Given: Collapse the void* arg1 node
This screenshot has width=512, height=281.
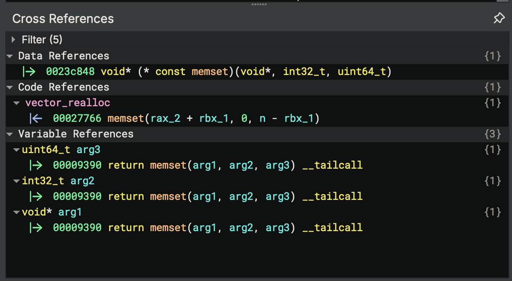Looking at the screenshot, I should pyautogui.click(x=16, y=212).
